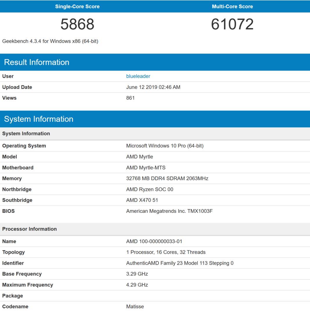Select the multi-core score value 61072

[232, 24]
